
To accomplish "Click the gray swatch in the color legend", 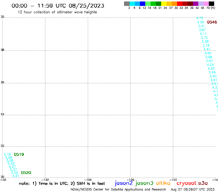I will (127, 4).
